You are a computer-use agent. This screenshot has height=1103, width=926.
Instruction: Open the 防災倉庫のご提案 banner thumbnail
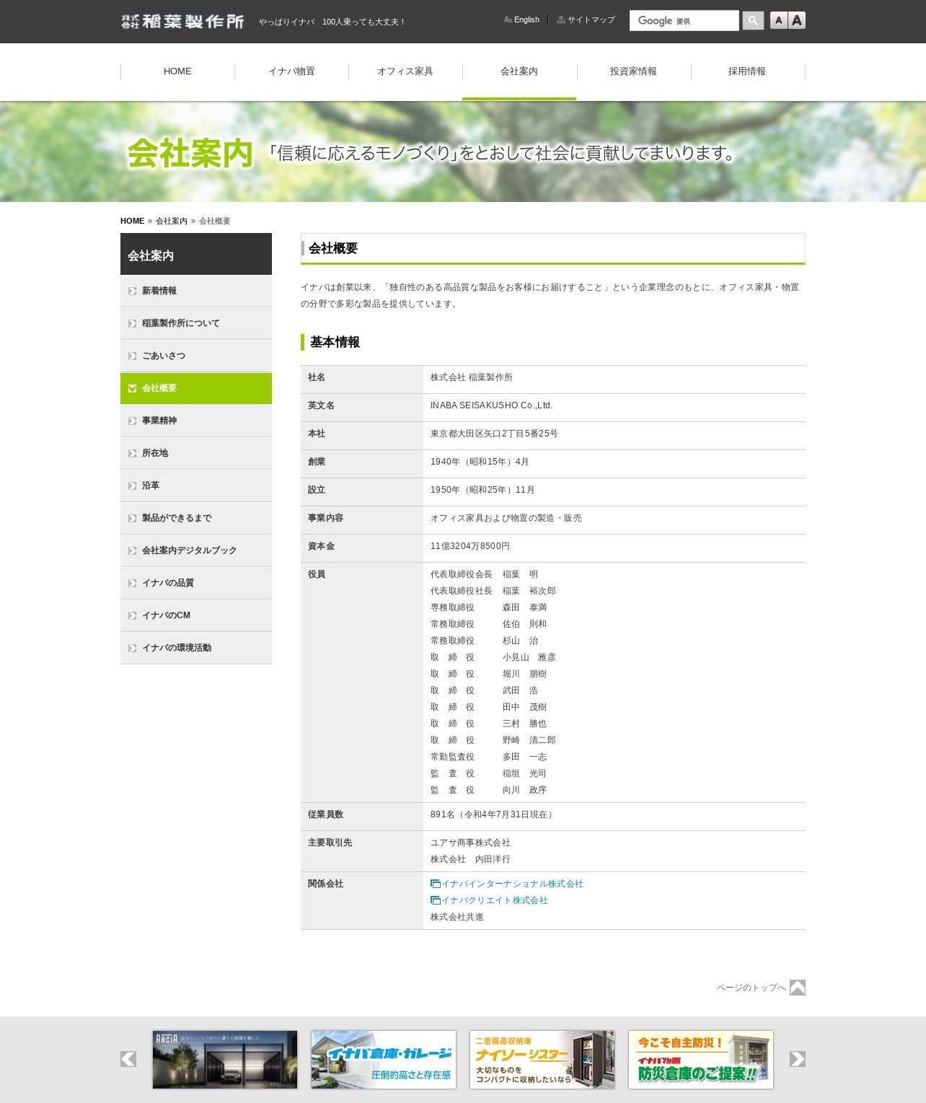tap(701, 1059)
